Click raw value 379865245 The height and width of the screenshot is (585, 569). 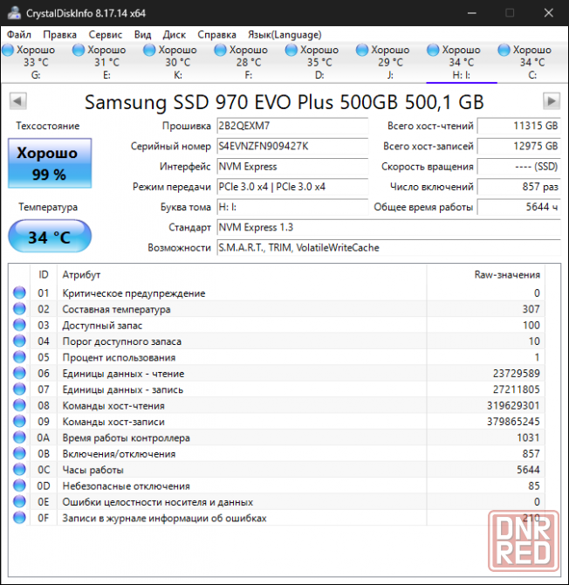click(513, 422)
